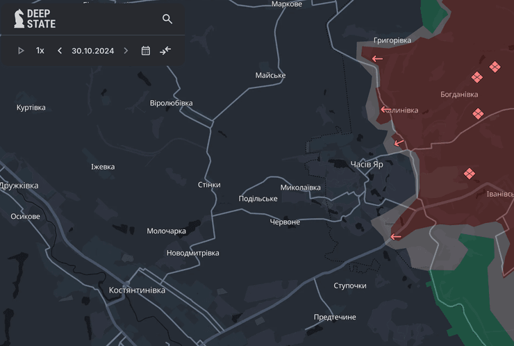The width and height of the screenshot is (514, 346).
Task: Click the Молочарка label
Action: tap(166, 231)
